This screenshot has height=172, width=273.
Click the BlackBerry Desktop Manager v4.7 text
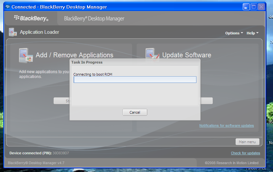[36, 163]
